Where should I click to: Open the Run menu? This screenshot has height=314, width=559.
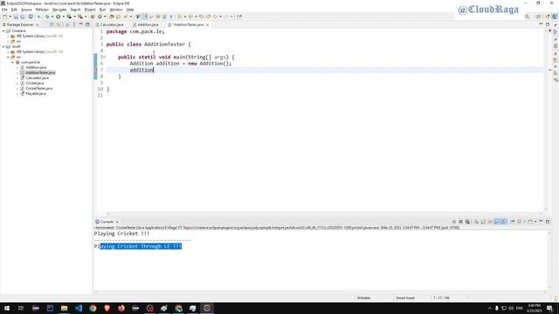tap(103, 10)
